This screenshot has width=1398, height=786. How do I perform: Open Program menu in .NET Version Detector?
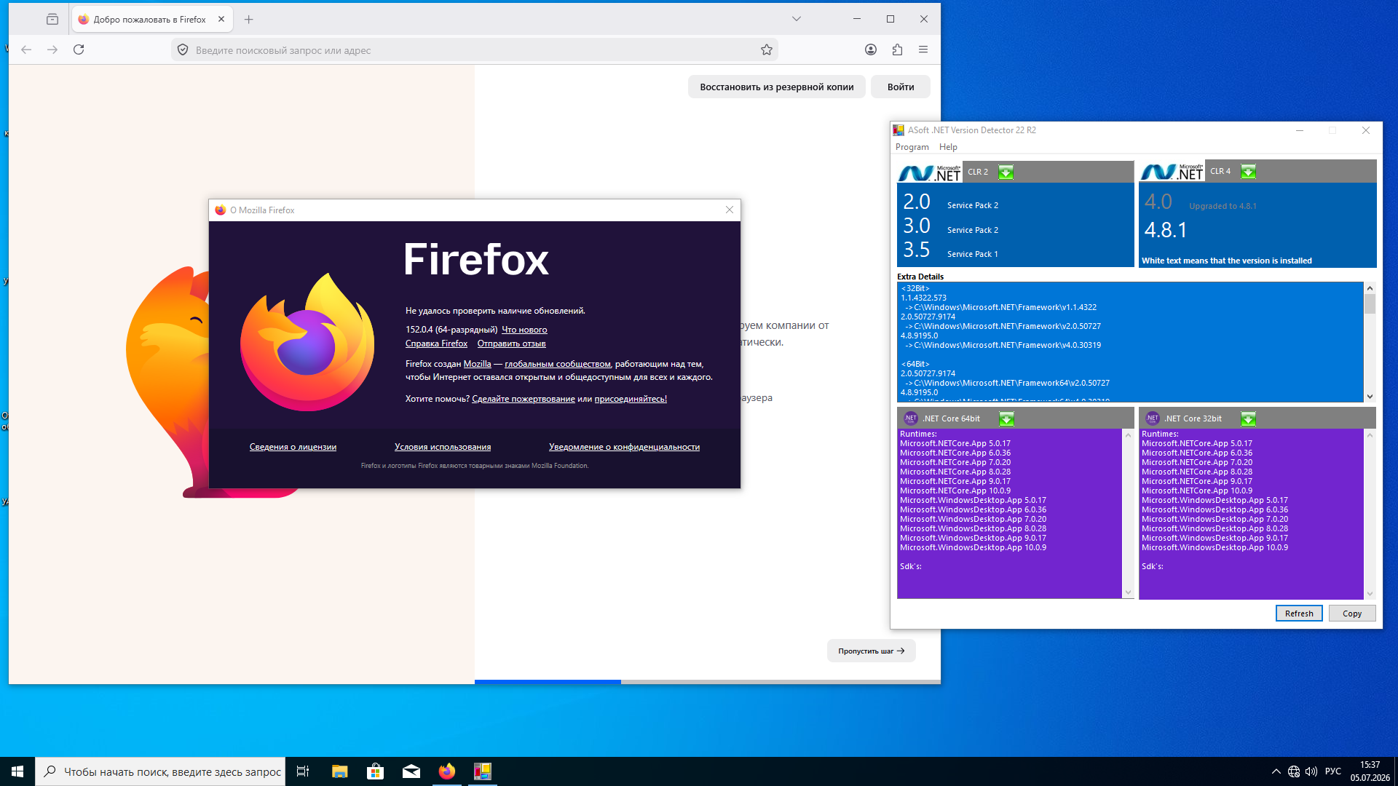(x=912, y=147)
